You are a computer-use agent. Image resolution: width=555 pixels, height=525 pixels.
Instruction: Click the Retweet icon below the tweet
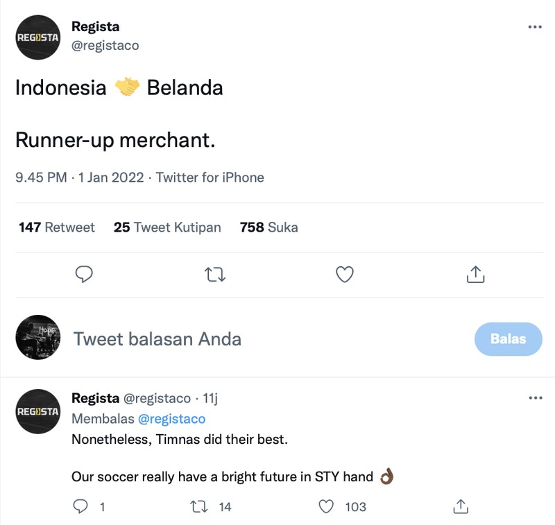pos(214,275)
